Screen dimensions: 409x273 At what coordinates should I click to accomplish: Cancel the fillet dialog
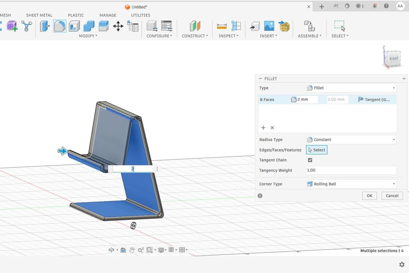click(x=392, y=196)
